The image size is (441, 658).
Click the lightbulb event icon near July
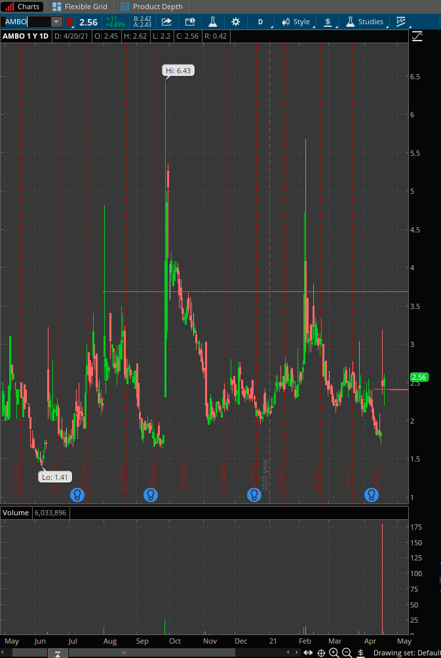[77, 495]
